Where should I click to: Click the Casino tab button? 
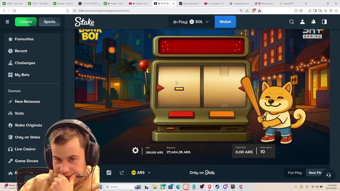[26, 22]
